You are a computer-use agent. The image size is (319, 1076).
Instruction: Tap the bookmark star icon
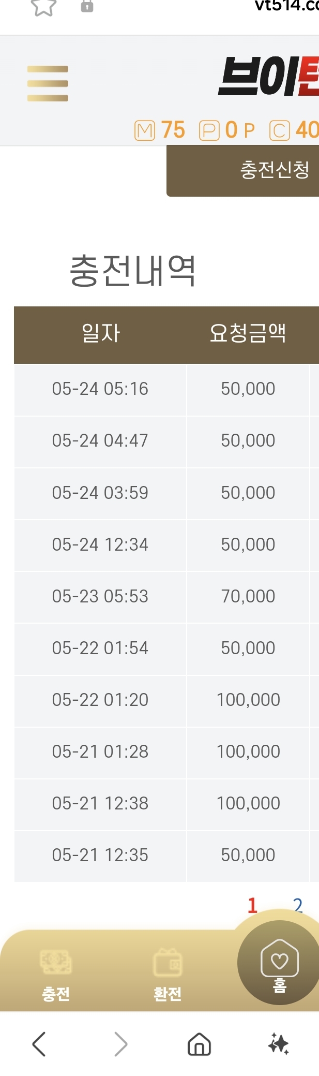(x=43, y=7)
